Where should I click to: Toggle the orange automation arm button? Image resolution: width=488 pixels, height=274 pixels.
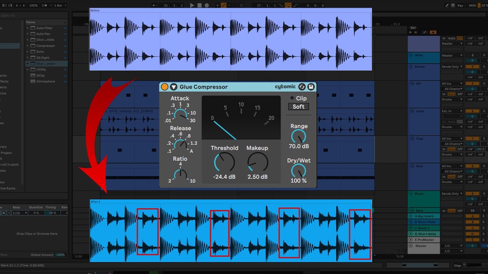pyautogui.click(x=223, y=5)
